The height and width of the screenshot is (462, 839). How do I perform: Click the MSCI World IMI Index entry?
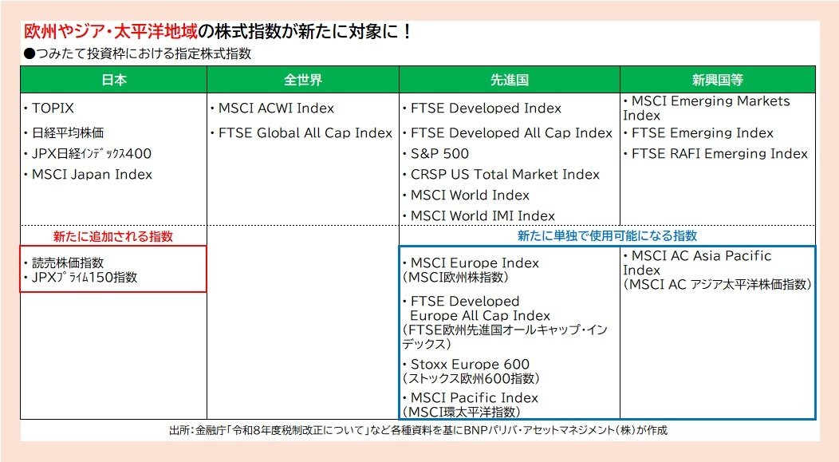point(481,215)
